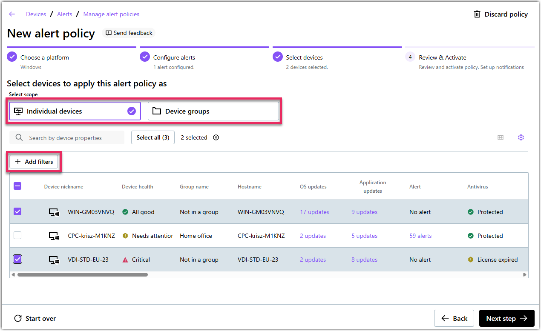Toggle the header select-all checkbox
Viewport: 541px width, 331px height.
17,186
